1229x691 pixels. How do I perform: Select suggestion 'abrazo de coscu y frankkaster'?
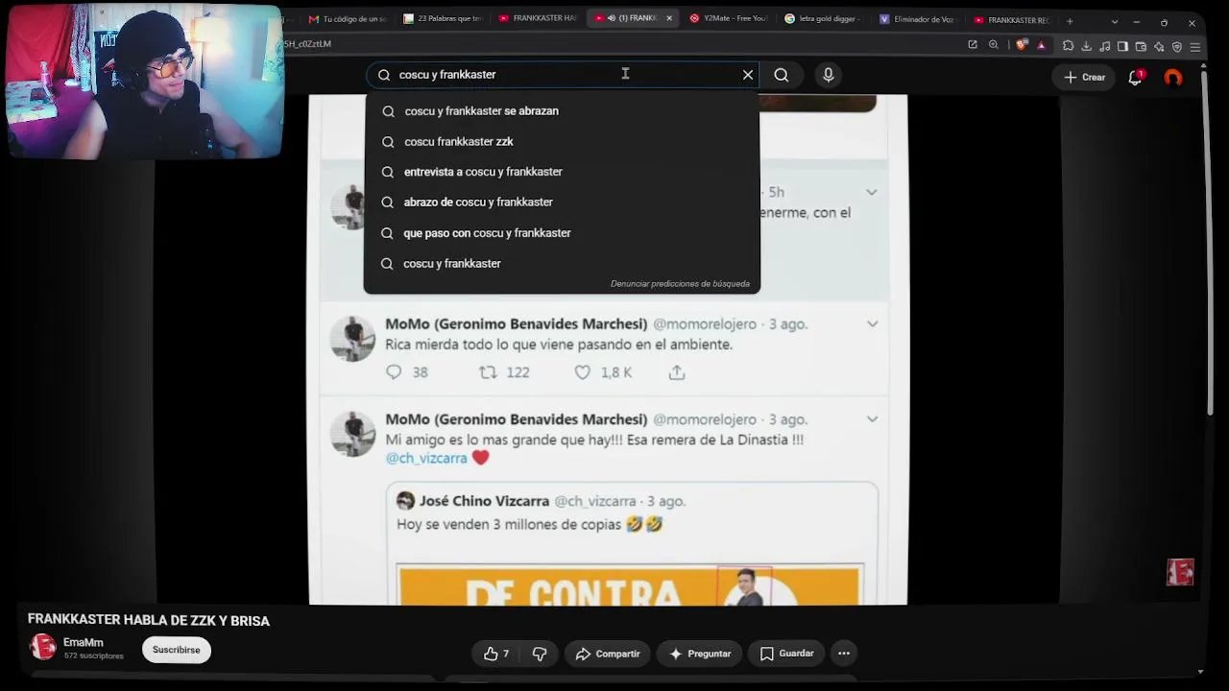562,203
